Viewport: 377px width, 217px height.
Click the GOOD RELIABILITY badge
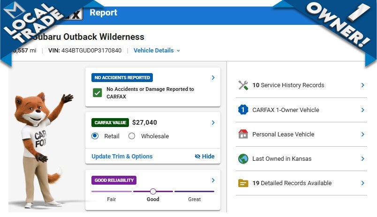[114, 180]
